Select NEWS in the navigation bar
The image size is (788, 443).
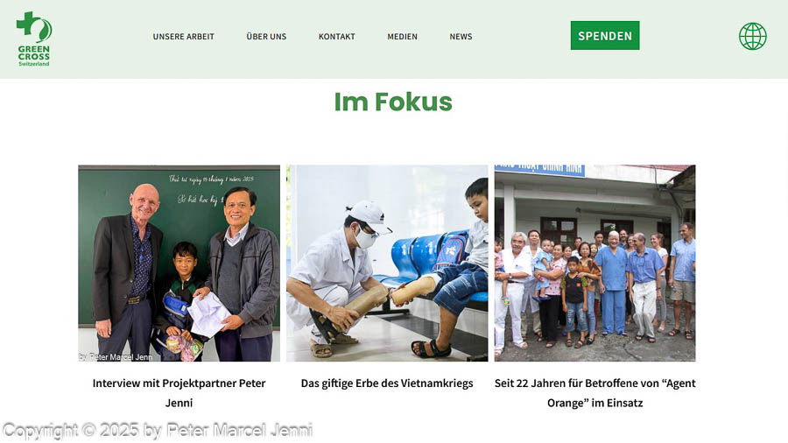click(461, 37)
